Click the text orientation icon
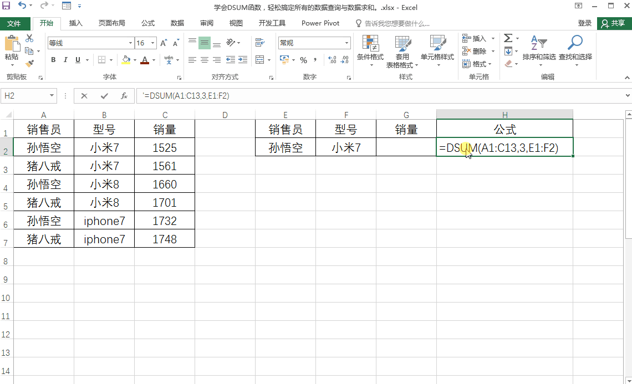Screen dimensions: 632x384 click(231, 43)
